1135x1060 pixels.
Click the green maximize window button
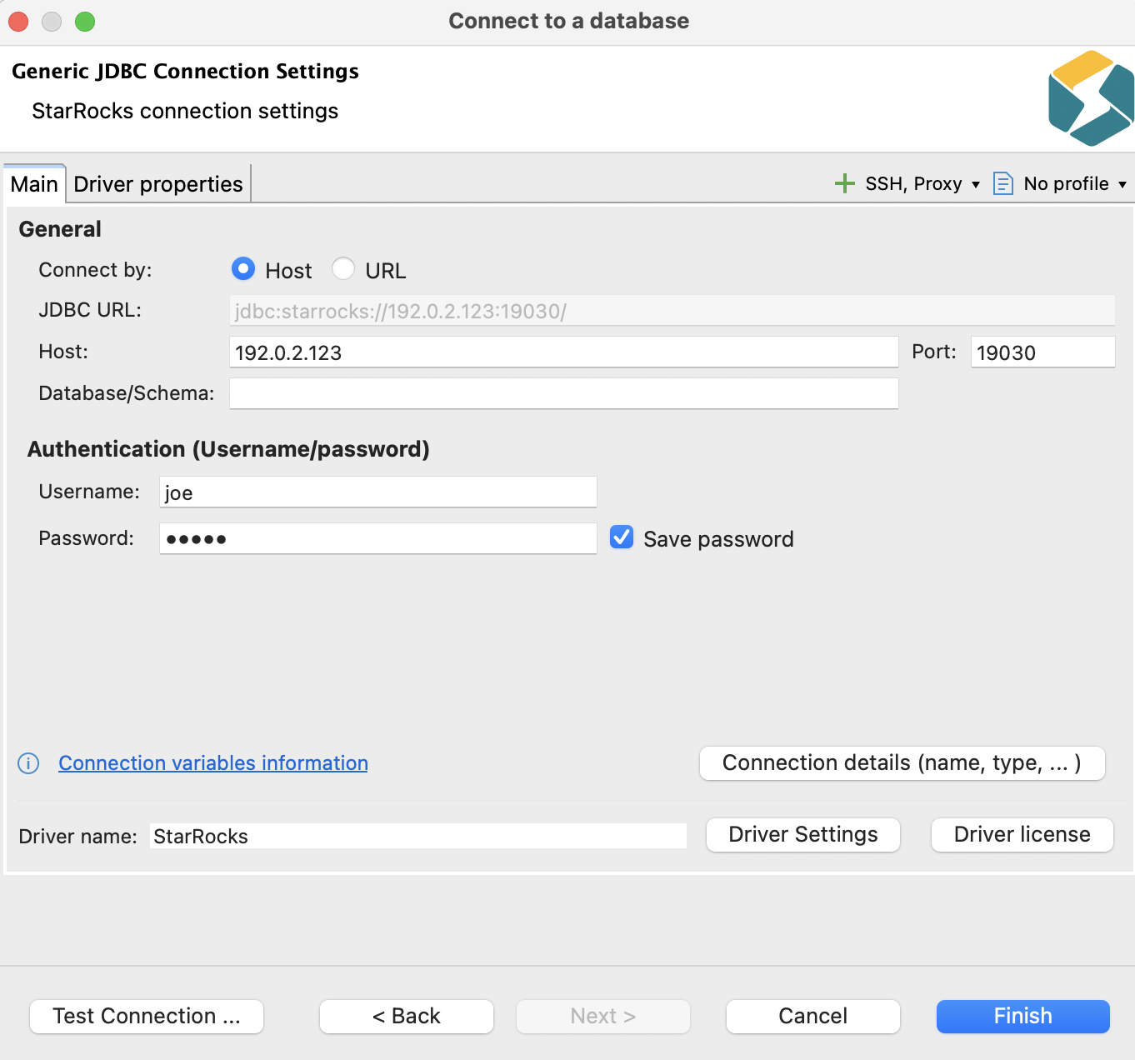click(85, 22)
